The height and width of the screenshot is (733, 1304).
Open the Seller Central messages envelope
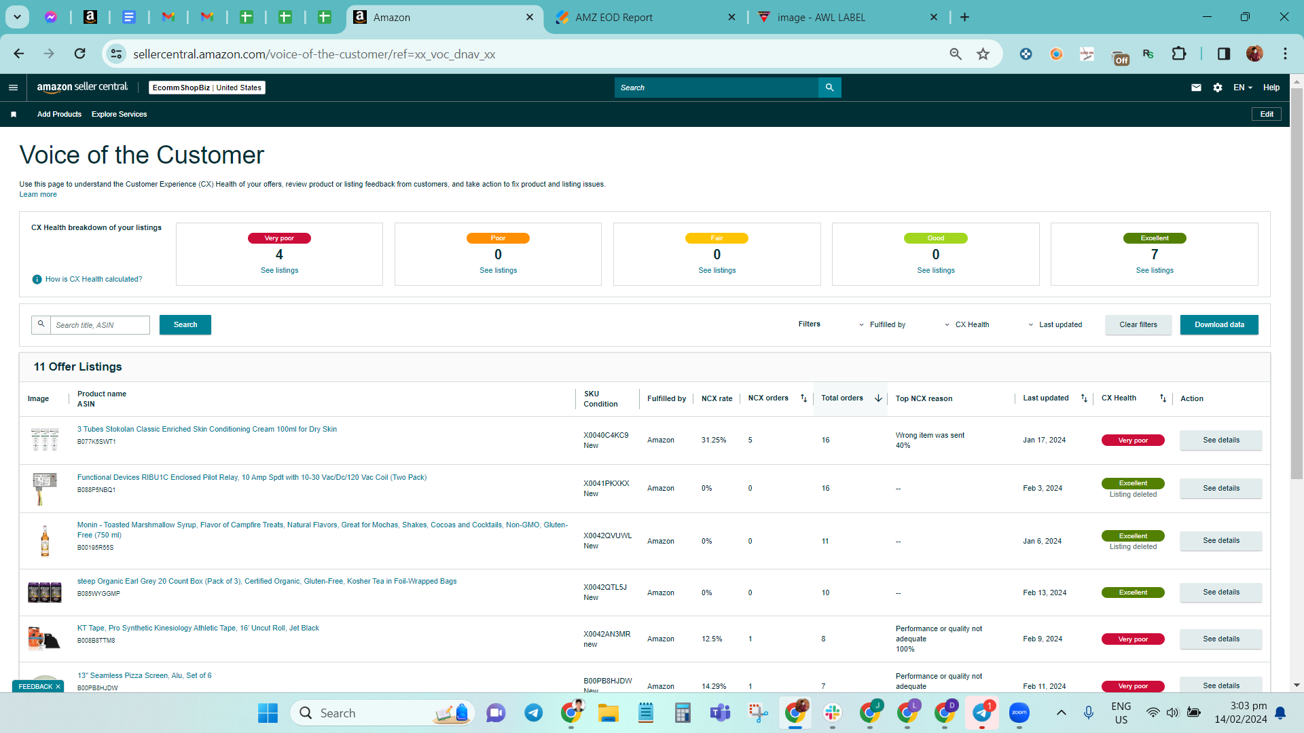point(1196,88)
